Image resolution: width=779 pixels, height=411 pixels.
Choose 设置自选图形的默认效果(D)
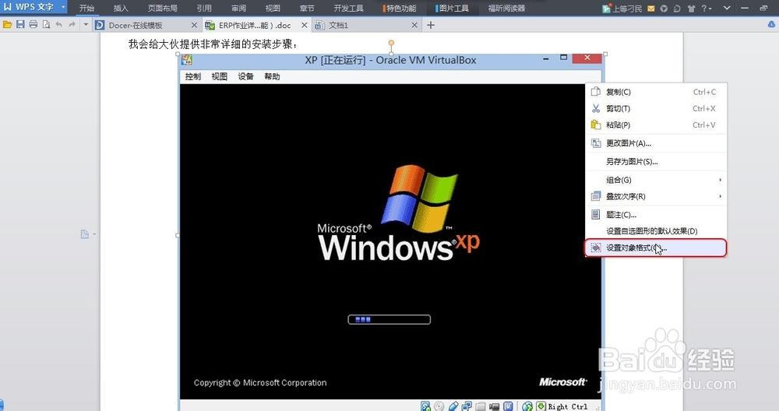pos(655,231)
